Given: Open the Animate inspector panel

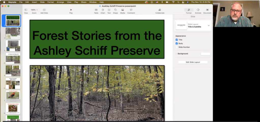Looking at the screenshot, I should pos(198,10).
